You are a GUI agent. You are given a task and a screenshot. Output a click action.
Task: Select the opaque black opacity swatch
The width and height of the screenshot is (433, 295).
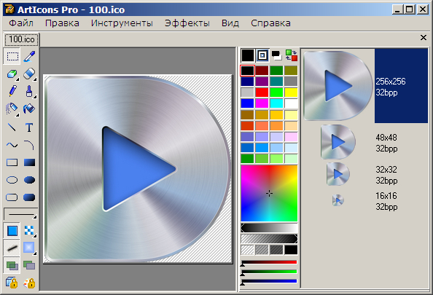click(291, 250)
